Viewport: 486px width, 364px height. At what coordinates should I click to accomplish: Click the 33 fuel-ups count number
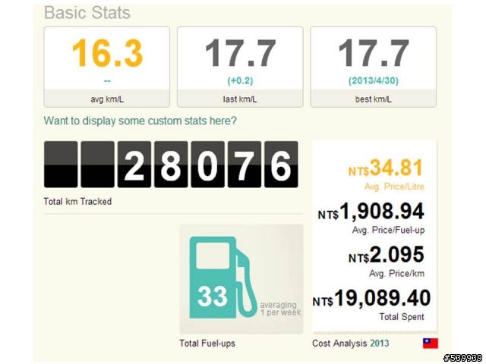coord(213,297)
